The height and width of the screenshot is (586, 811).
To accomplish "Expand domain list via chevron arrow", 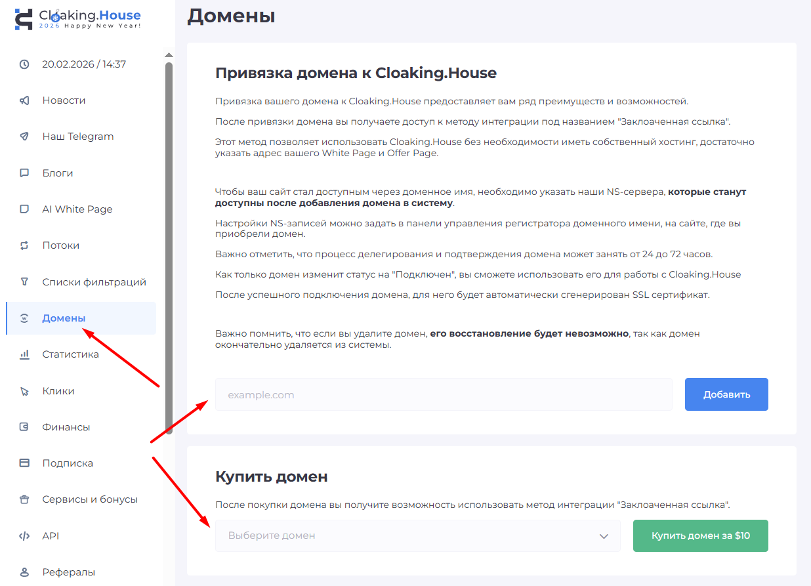I will tap(604, 536).
